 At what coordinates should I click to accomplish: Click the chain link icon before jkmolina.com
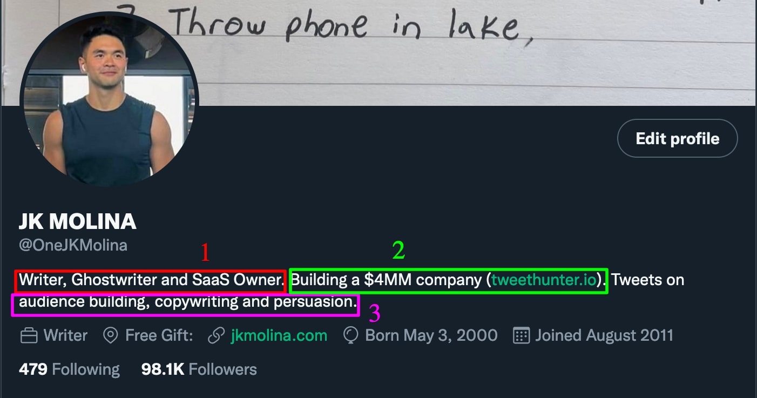pos(216,335)
